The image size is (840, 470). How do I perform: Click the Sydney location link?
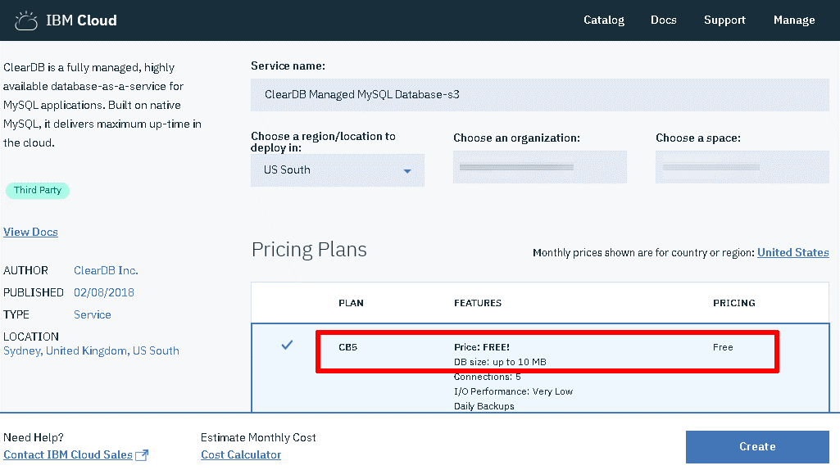(22, 351)
